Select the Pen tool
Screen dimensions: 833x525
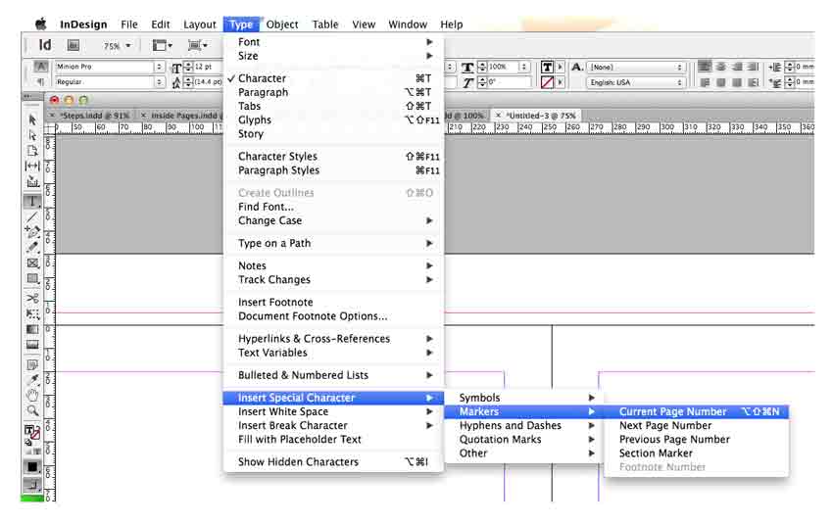(32, 231)
